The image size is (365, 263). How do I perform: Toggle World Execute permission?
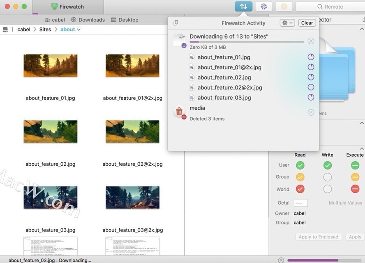(355, 189)
